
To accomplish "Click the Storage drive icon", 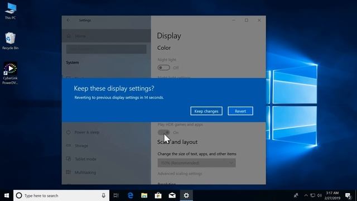I will [x=68, y=145].
